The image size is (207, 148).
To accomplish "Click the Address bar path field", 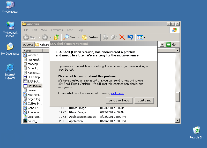I will point(42,45).
